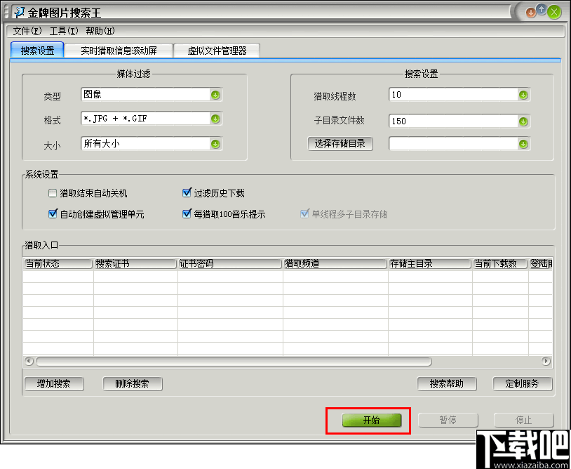Screen dimensions: 571x469
Task: Click the blue up-arrow title bar icon
Action: 542,11
